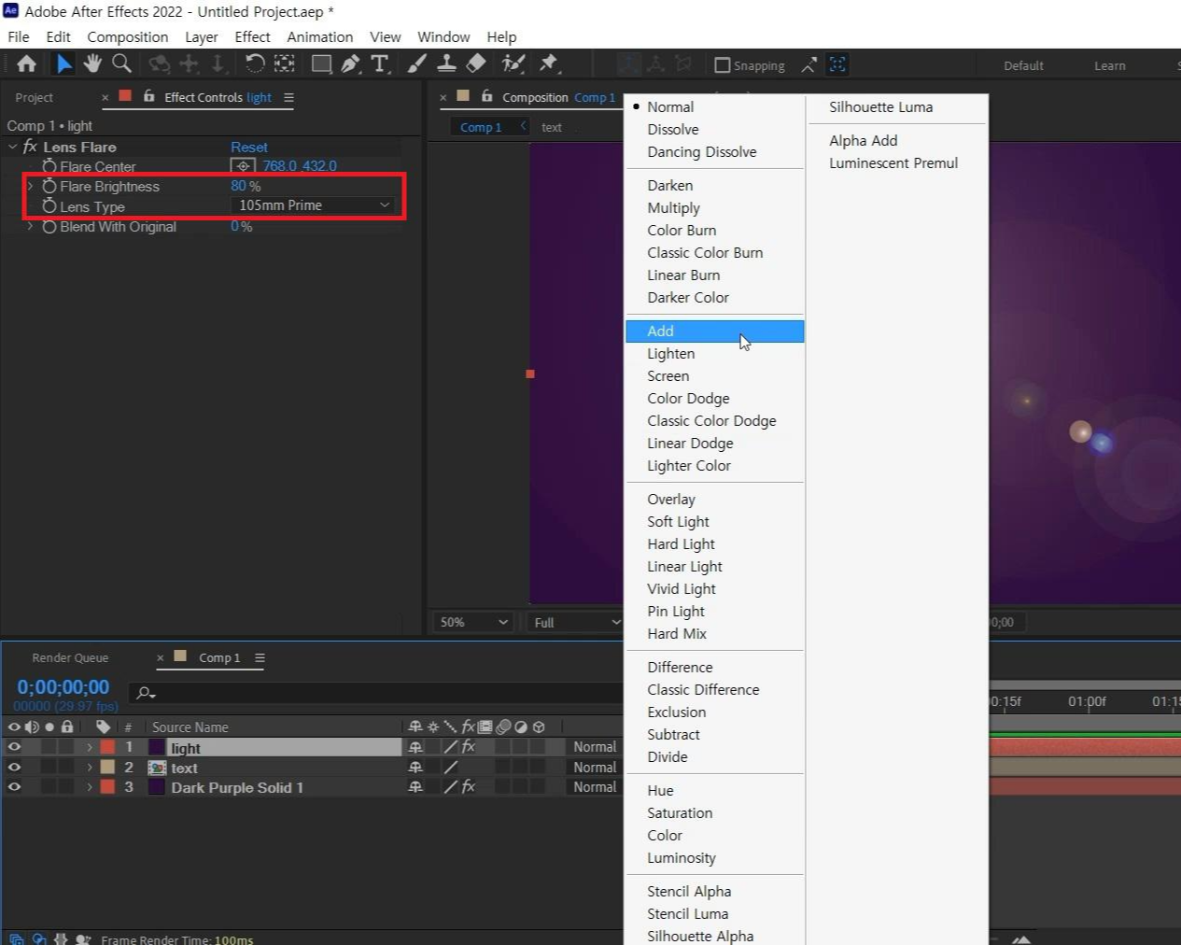This screenshot has height=945, width=1181.
Task: Open the Effect Controls panel menu icon
Action: click(288, 97)
